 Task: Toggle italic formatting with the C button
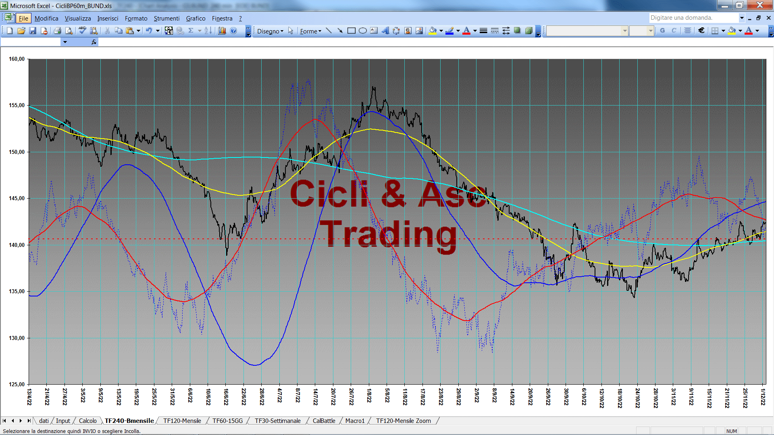click(x=674, y=31)
